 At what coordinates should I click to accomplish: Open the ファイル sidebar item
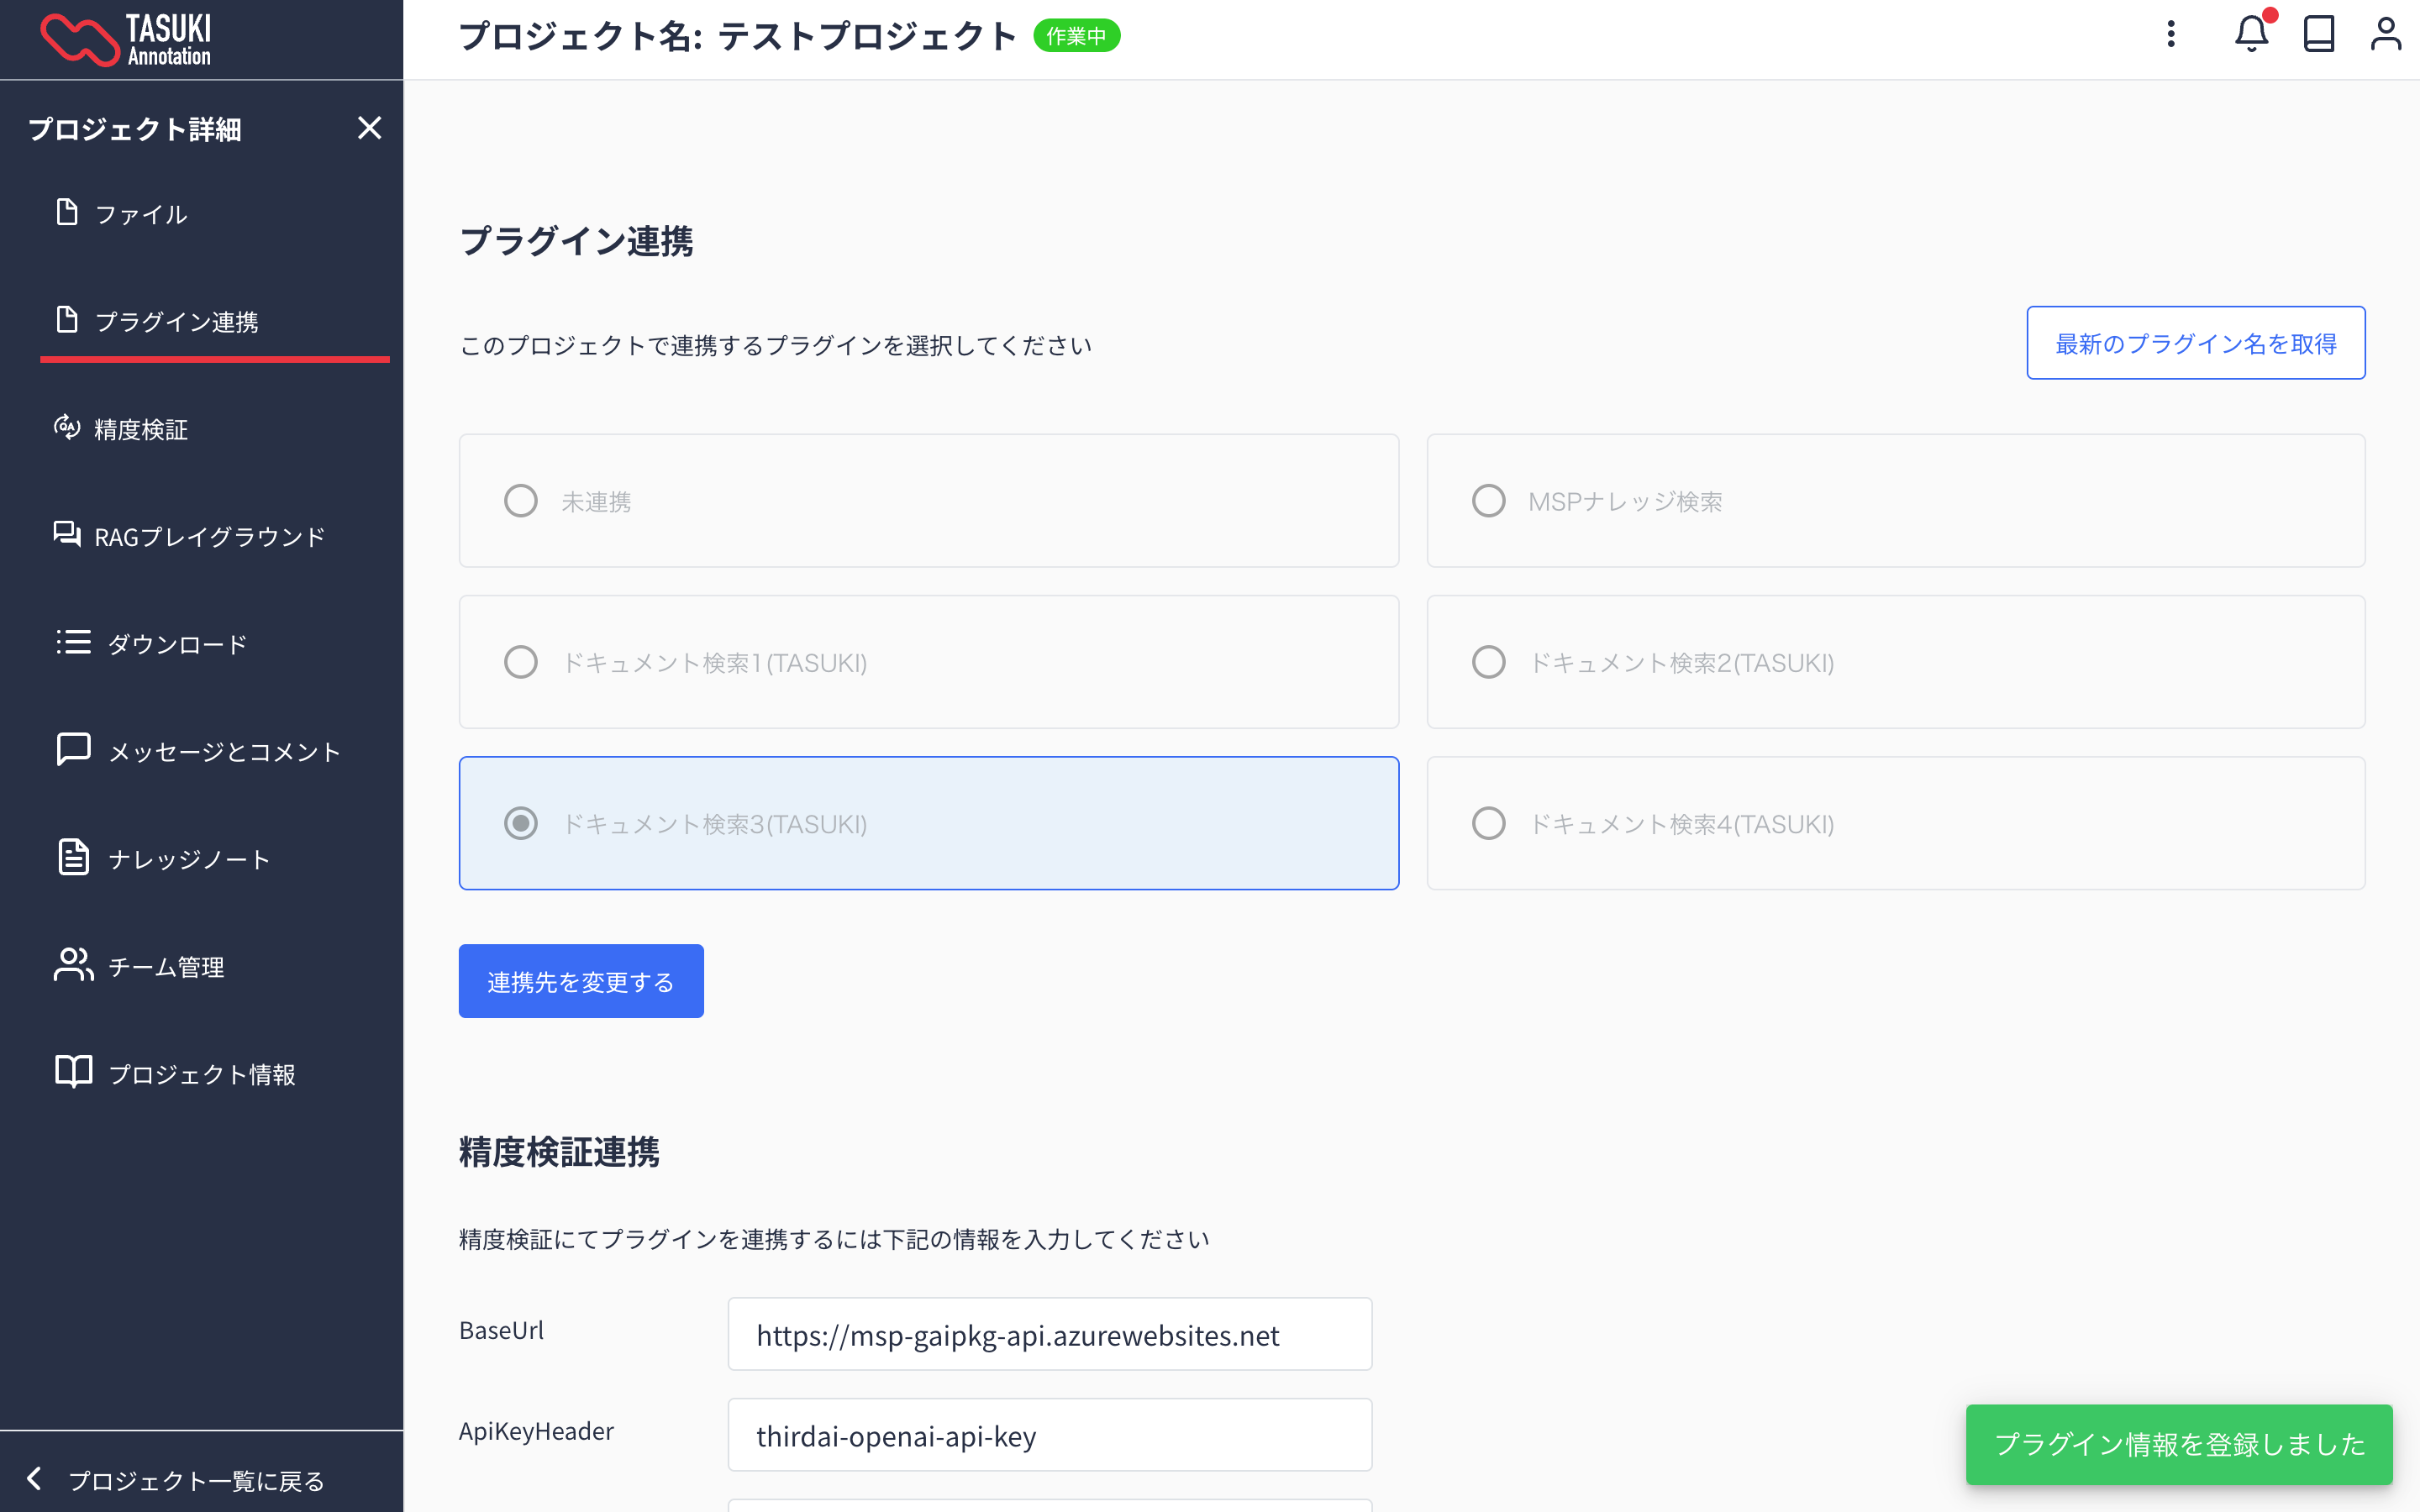[140, 214]
